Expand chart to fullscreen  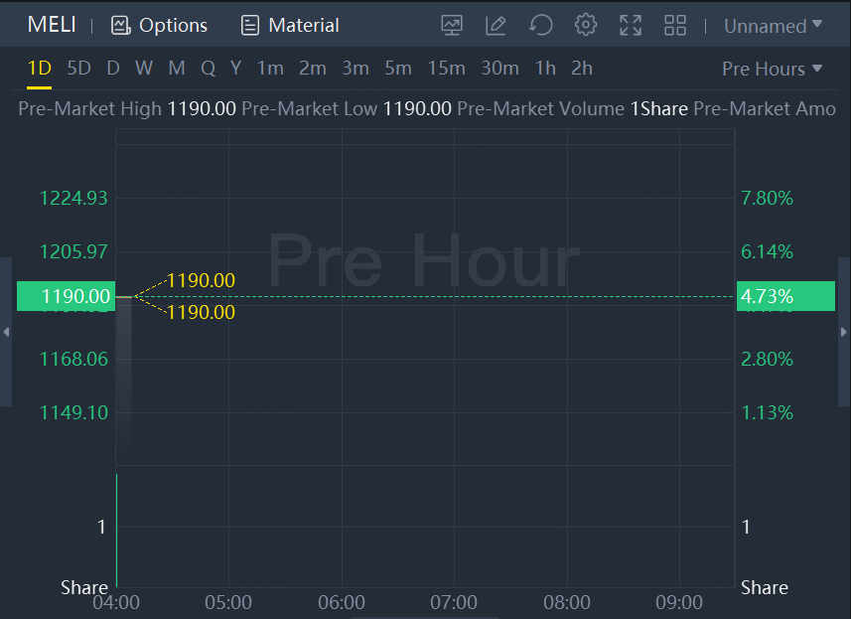pos(631,26)
